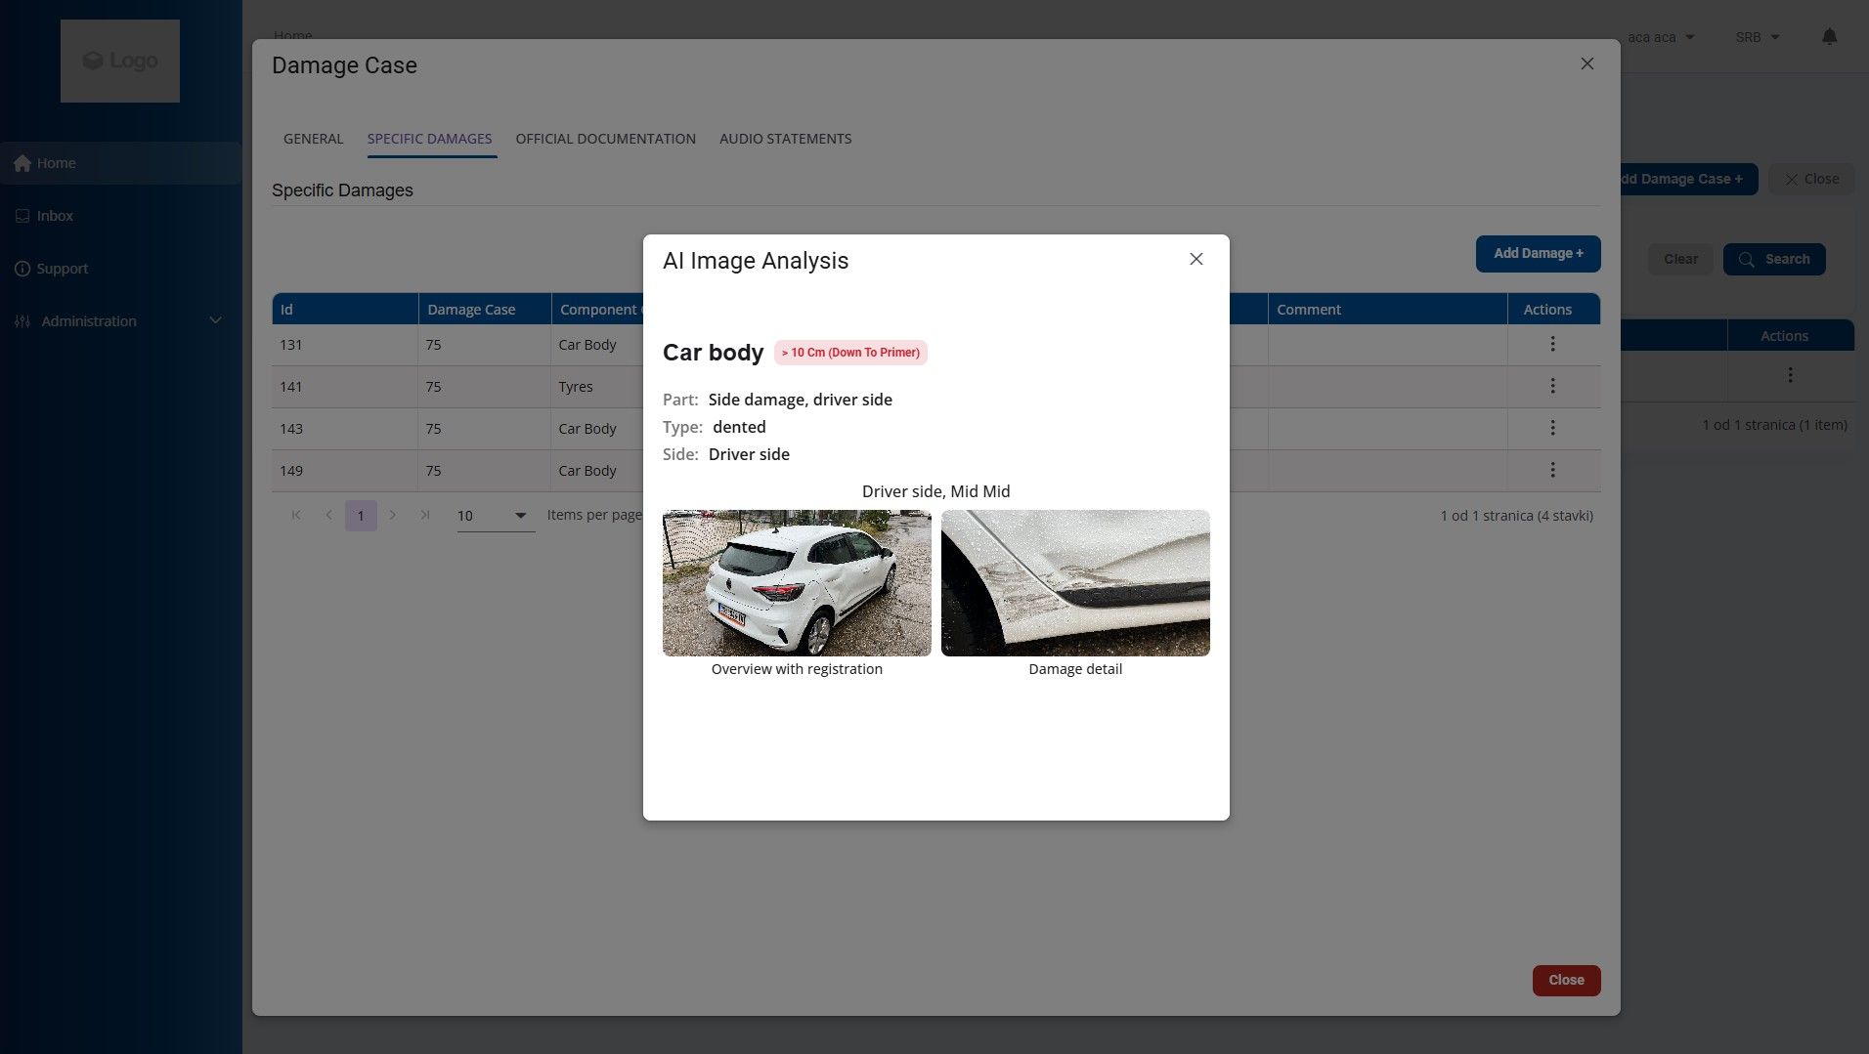Open items per page dropdown
The height and width of the screenshot is (1054, 1869).
[x=496, y=516]
